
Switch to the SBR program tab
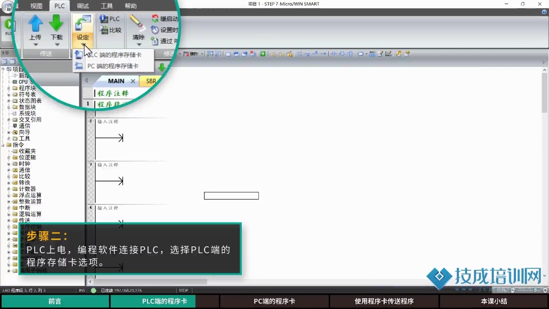pos(151,81)
